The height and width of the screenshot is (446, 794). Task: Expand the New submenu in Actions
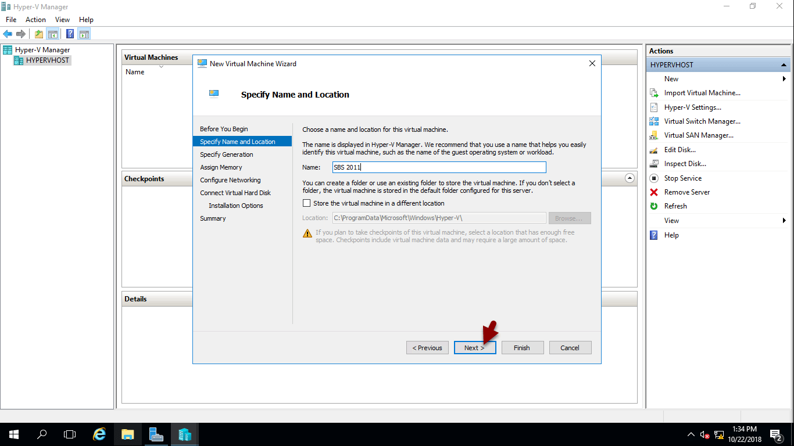[x=718, y=79]
